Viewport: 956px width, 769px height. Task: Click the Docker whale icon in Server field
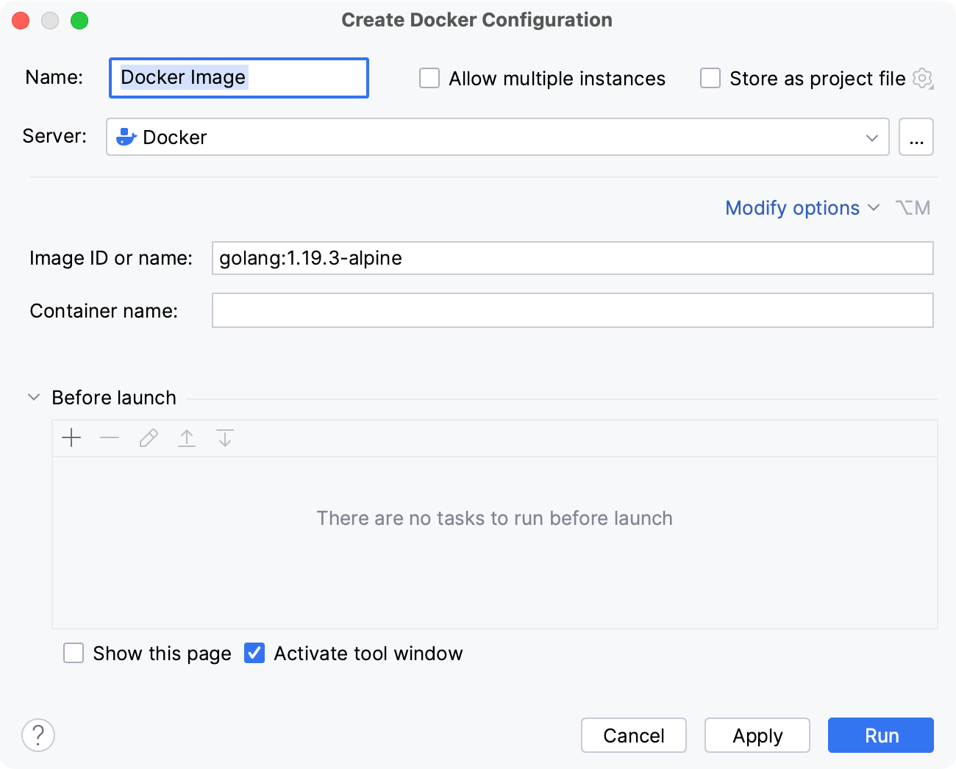coord(126,137)
